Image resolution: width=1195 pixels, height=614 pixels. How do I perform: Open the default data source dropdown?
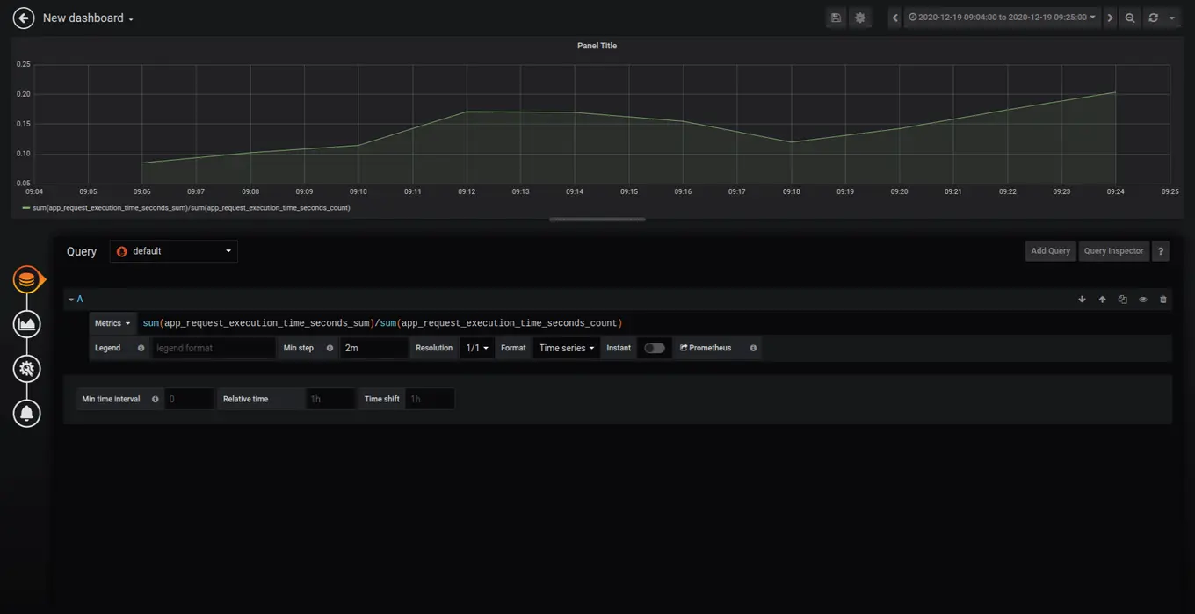point(173,251)
